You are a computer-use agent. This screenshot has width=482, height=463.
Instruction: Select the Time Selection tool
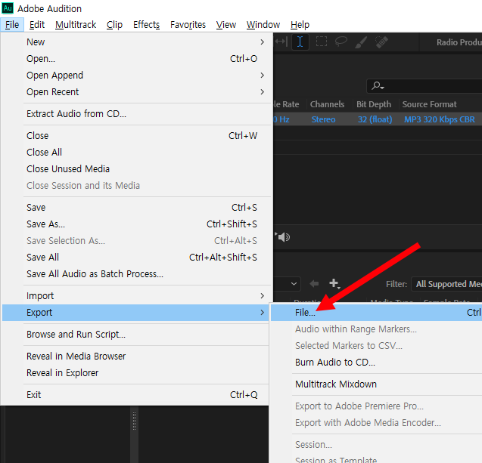(300, 42)
